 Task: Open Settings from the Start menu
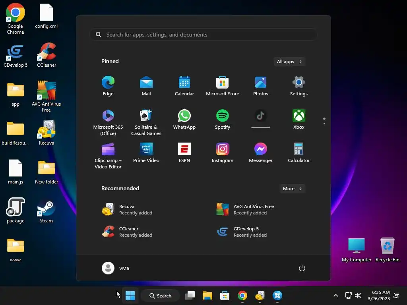point(299,86)
